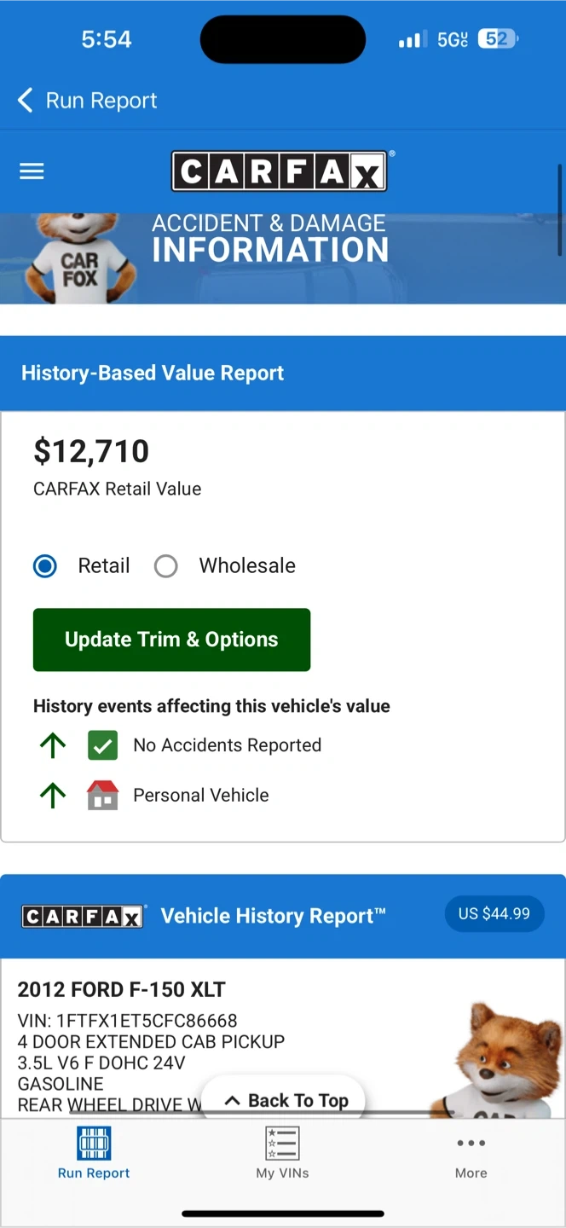Tap Back To Top chevron button
Screen dimensions: 566x1228
(x=286, y=1100)
